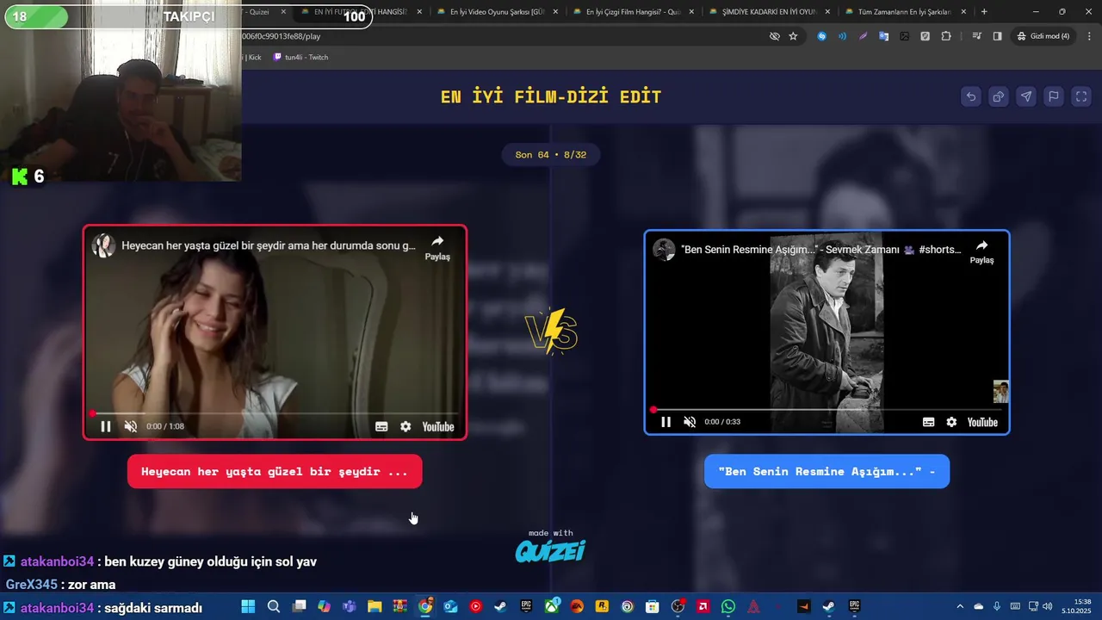Open tun4li - Twitch bookmark
1102x620 pixels.
(300, 57)
